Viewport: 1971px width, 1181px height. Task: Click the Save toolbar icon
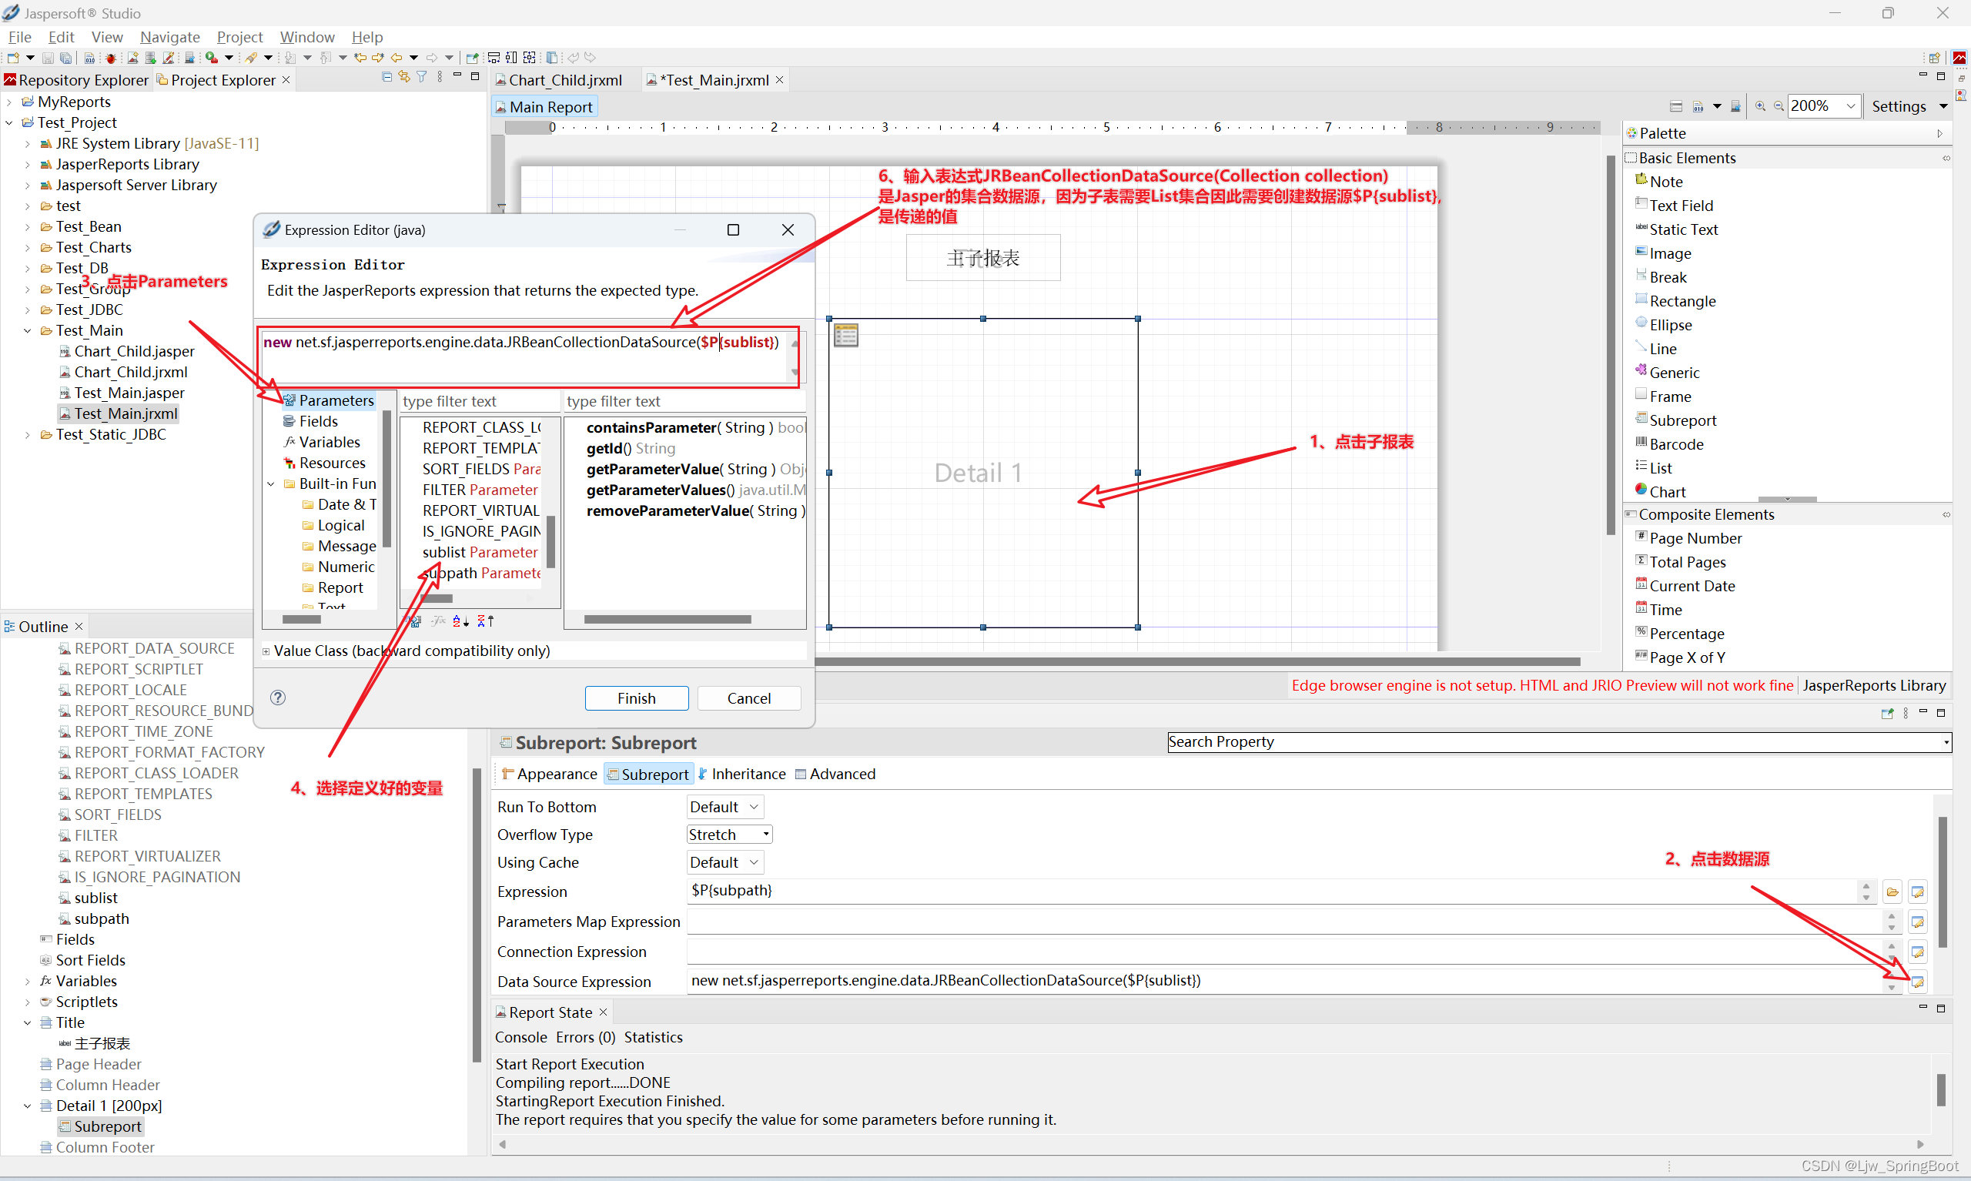pos(48,57)
